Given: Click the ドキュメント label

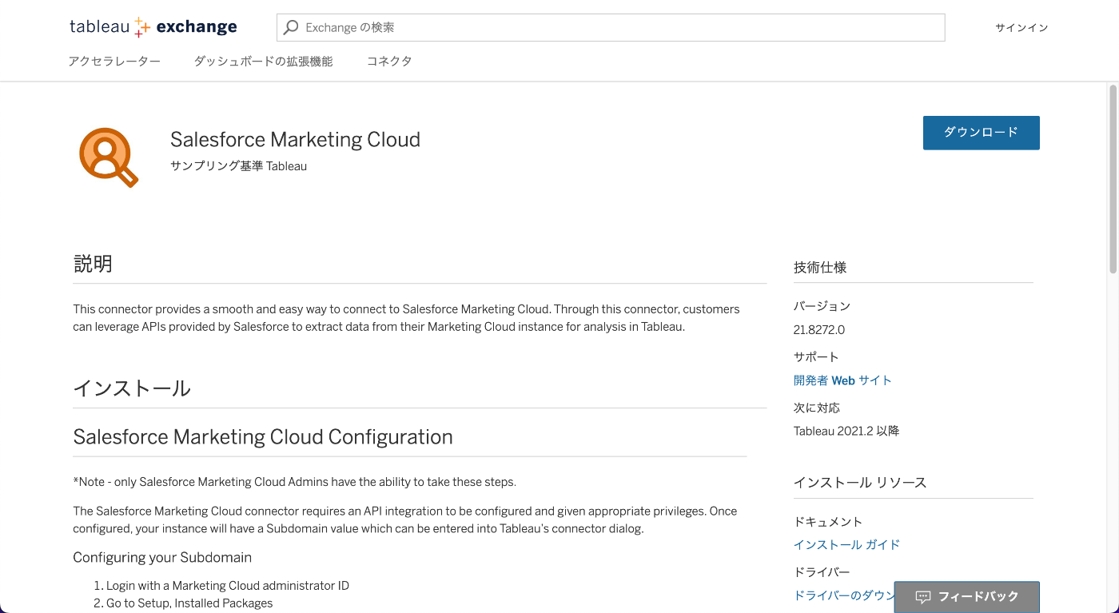Looking at the screenshot, I should [x=827, y=522].
